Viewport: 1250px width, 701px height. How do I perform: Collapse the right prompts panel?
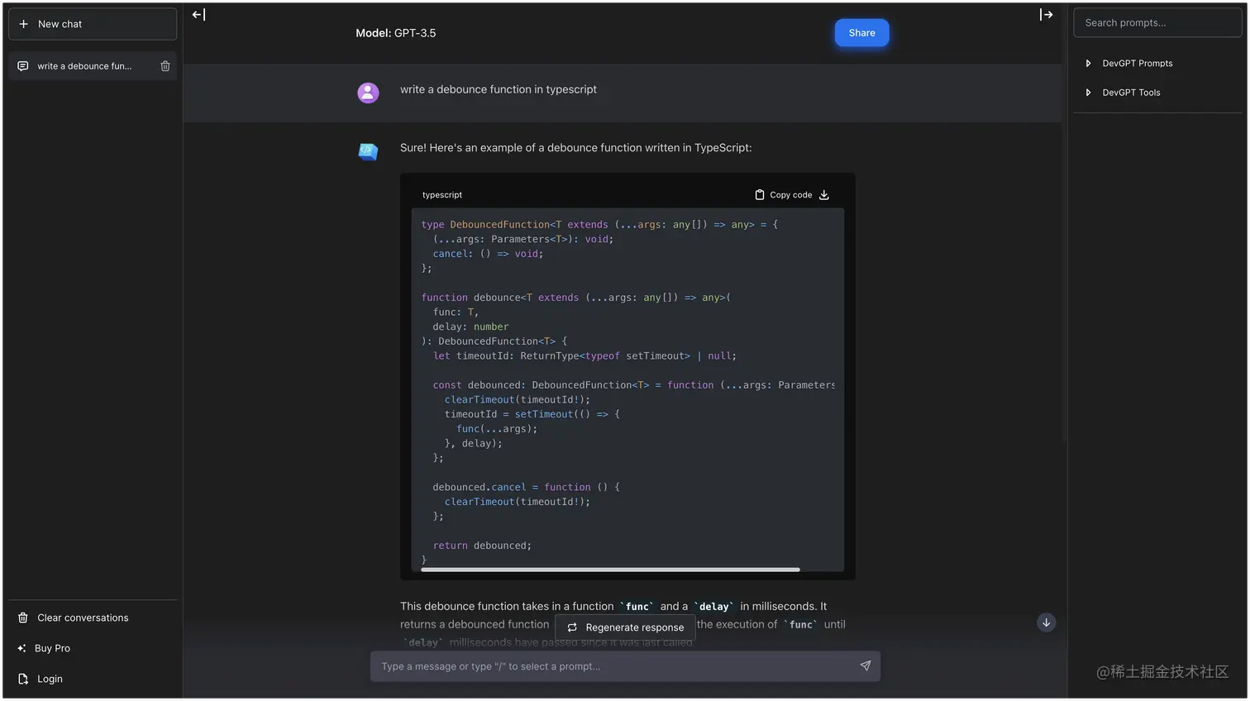(x=1046, y=14)
